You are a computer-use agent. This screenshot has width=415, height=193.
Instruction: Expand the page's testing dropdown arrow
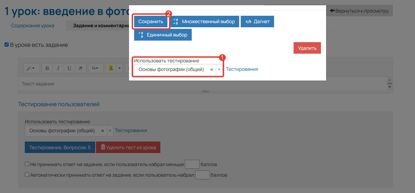[110, 131]
